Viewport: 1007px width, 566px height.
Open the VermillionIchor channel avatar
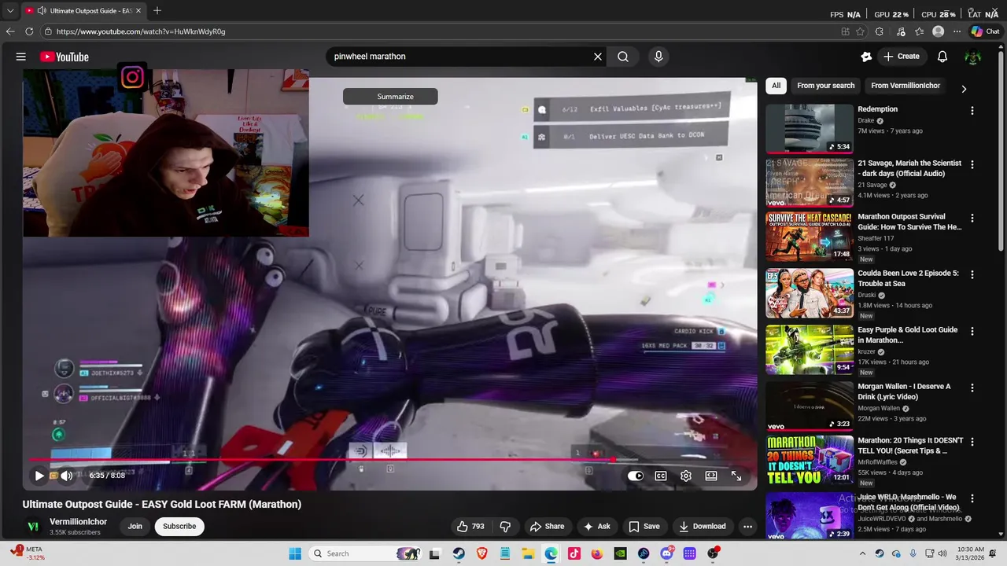(x=33, y=527)
